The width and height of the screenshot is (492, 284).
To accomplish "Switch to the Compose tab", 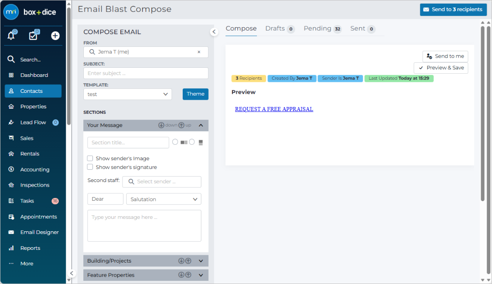I will click(241, 29).
